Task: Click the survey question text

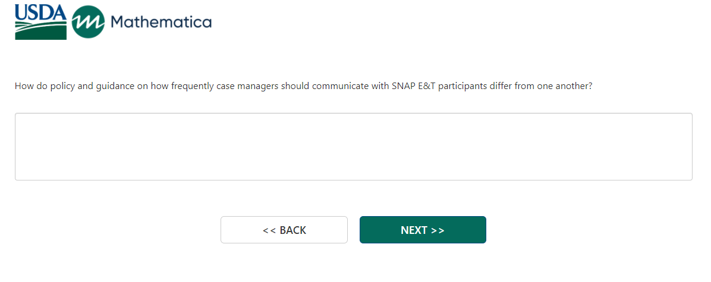Action: point(303,86)
